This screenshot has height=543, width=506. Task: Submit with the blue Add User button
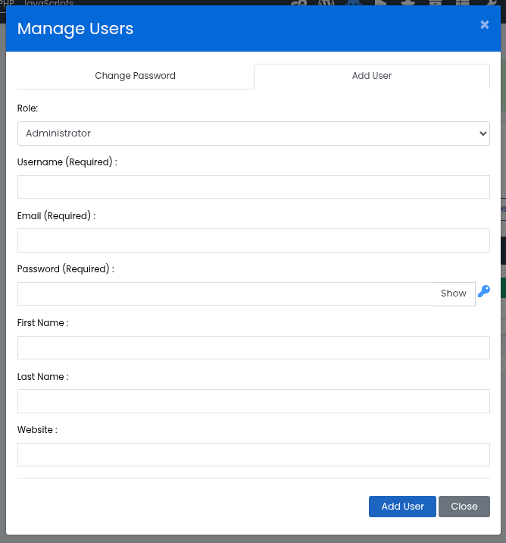tap(402, 507)
